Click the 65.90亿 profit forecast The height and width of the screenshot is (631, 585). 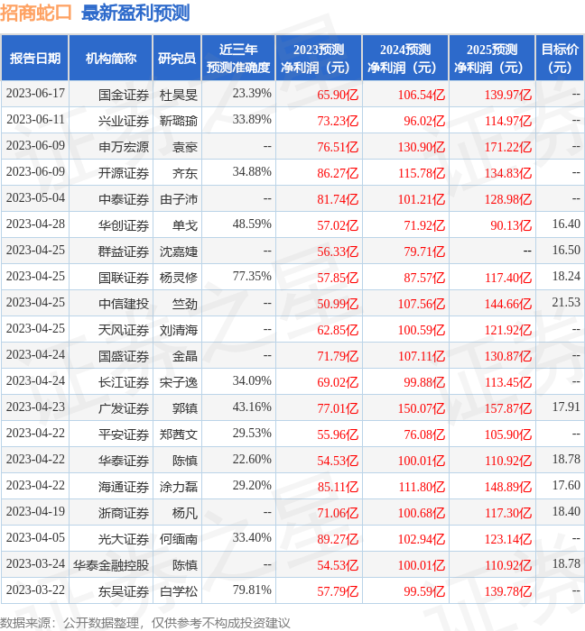pyautogui.click(x=338, y=95)
